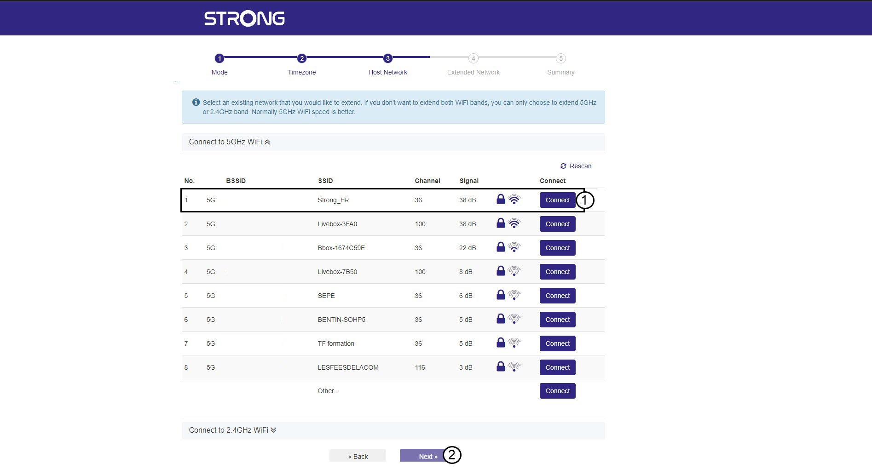Click the lock icon for LESFEESDELACOM
872x469 pixels.
[x=501, y=366]
